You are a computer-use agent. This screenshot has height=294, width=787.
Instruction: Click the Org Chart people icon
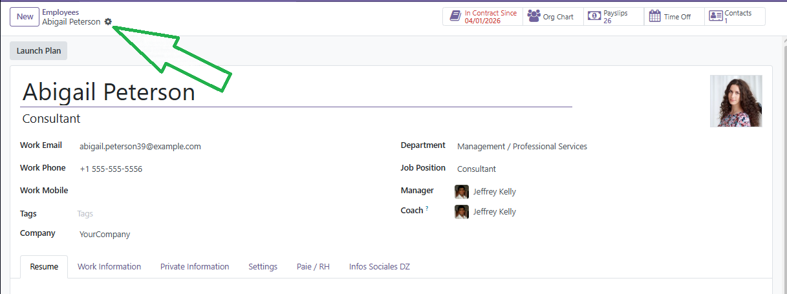click(534, 16)
